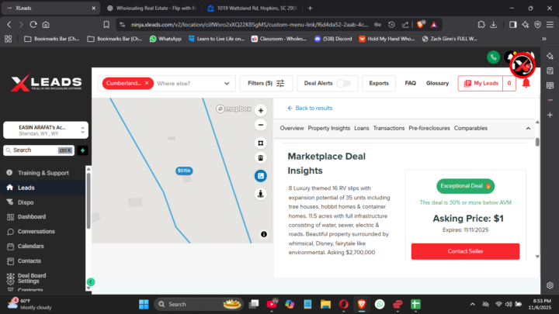Screen dimensions: 559x314
Task: Click the property detail panel scrollbar
Action: pos(537,143)
